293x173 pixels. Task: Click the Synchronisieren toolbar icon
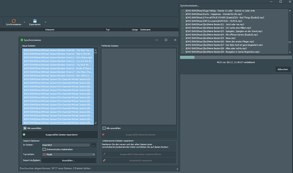[14, 20]
